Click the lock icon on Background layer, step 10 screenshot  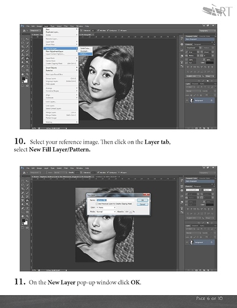coord(211,100)
